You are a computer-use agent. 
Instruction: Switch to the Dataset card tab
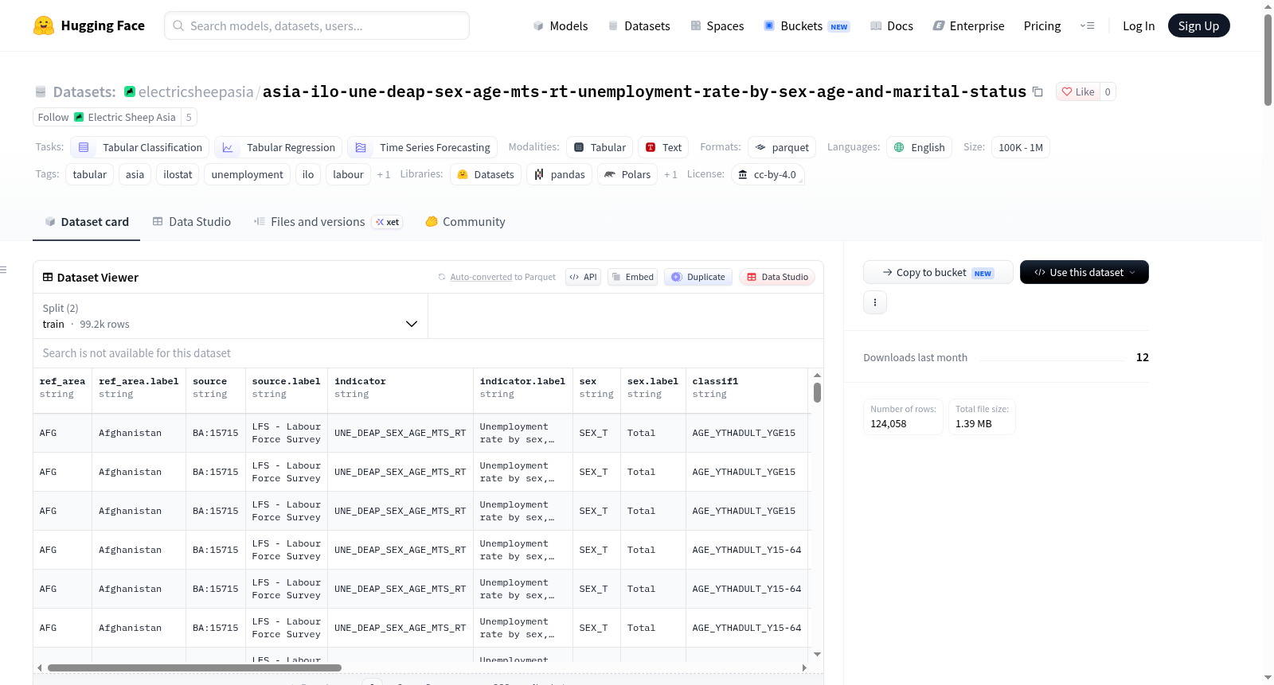(87, 222)
